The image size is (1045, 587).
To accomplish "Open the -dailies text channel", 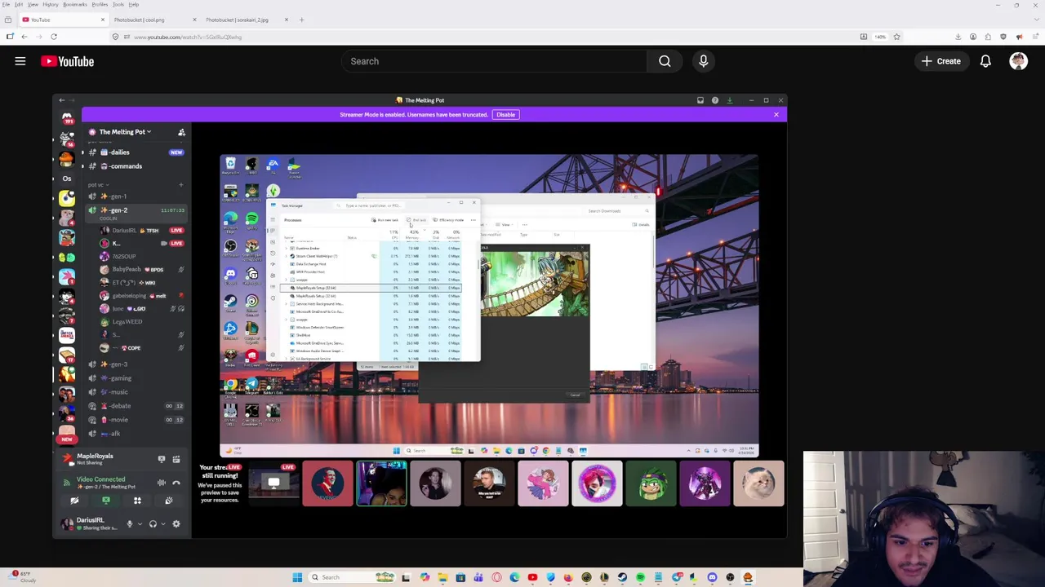I will 136,152.
